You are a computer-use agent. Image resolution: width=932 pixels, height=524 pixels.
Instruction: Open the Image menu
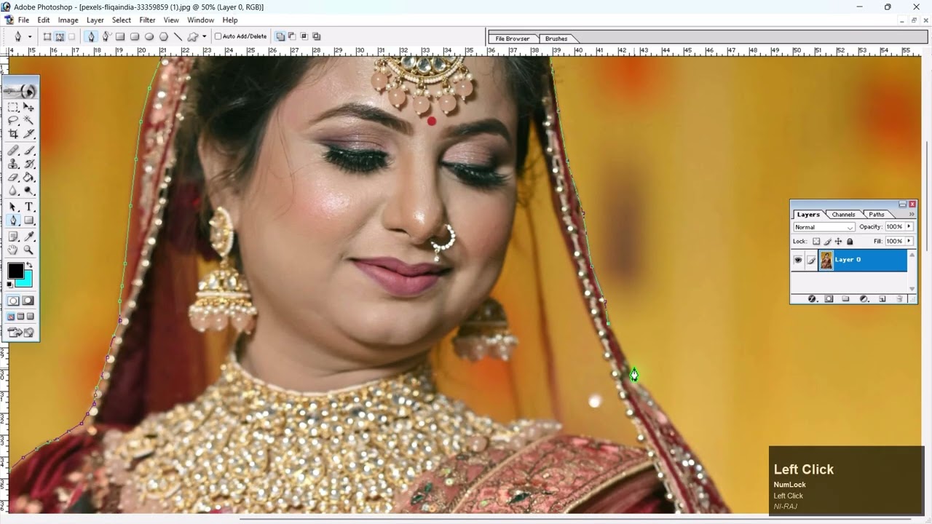coord(68,20)
